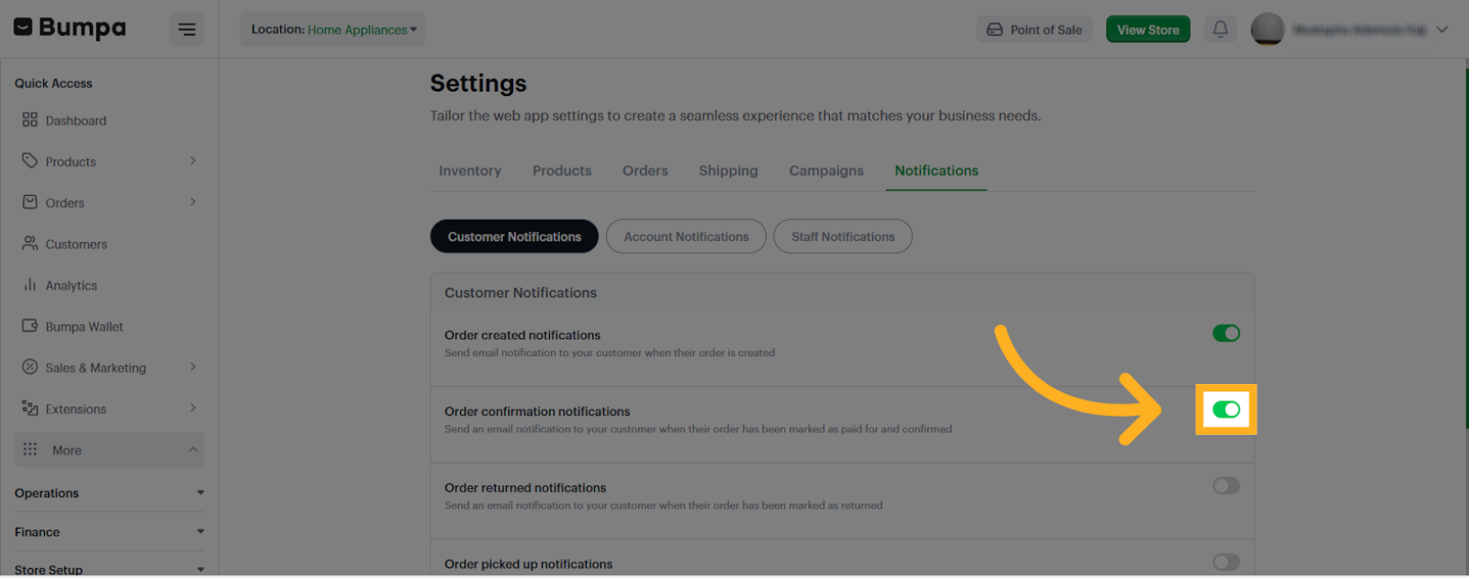Click the View Store button
This screenshot has height=578, width=1469.
click(1148, 29)
